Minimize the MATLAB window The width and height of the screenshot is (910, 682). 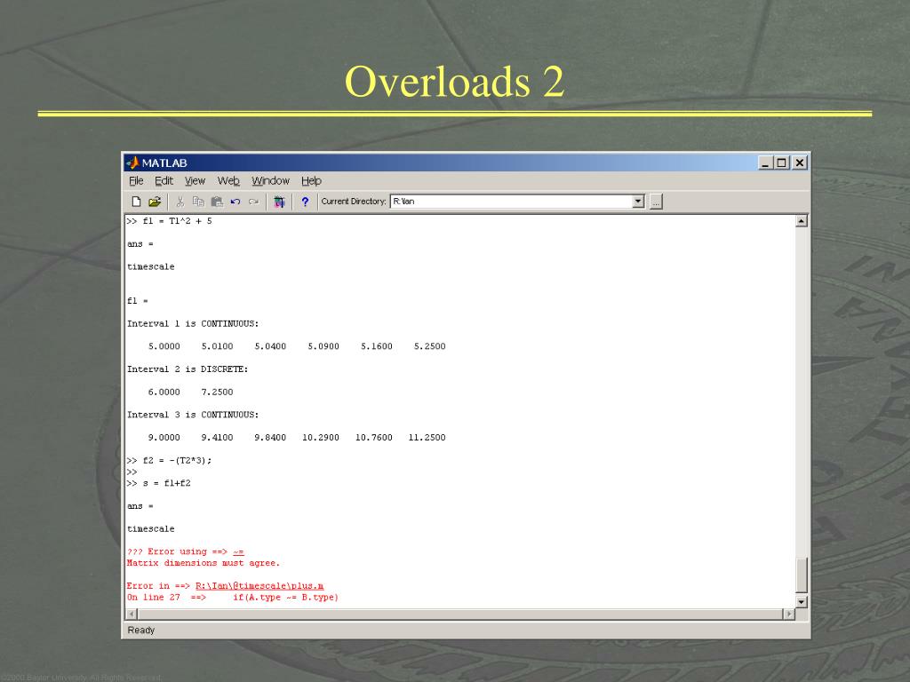point(765,163)
